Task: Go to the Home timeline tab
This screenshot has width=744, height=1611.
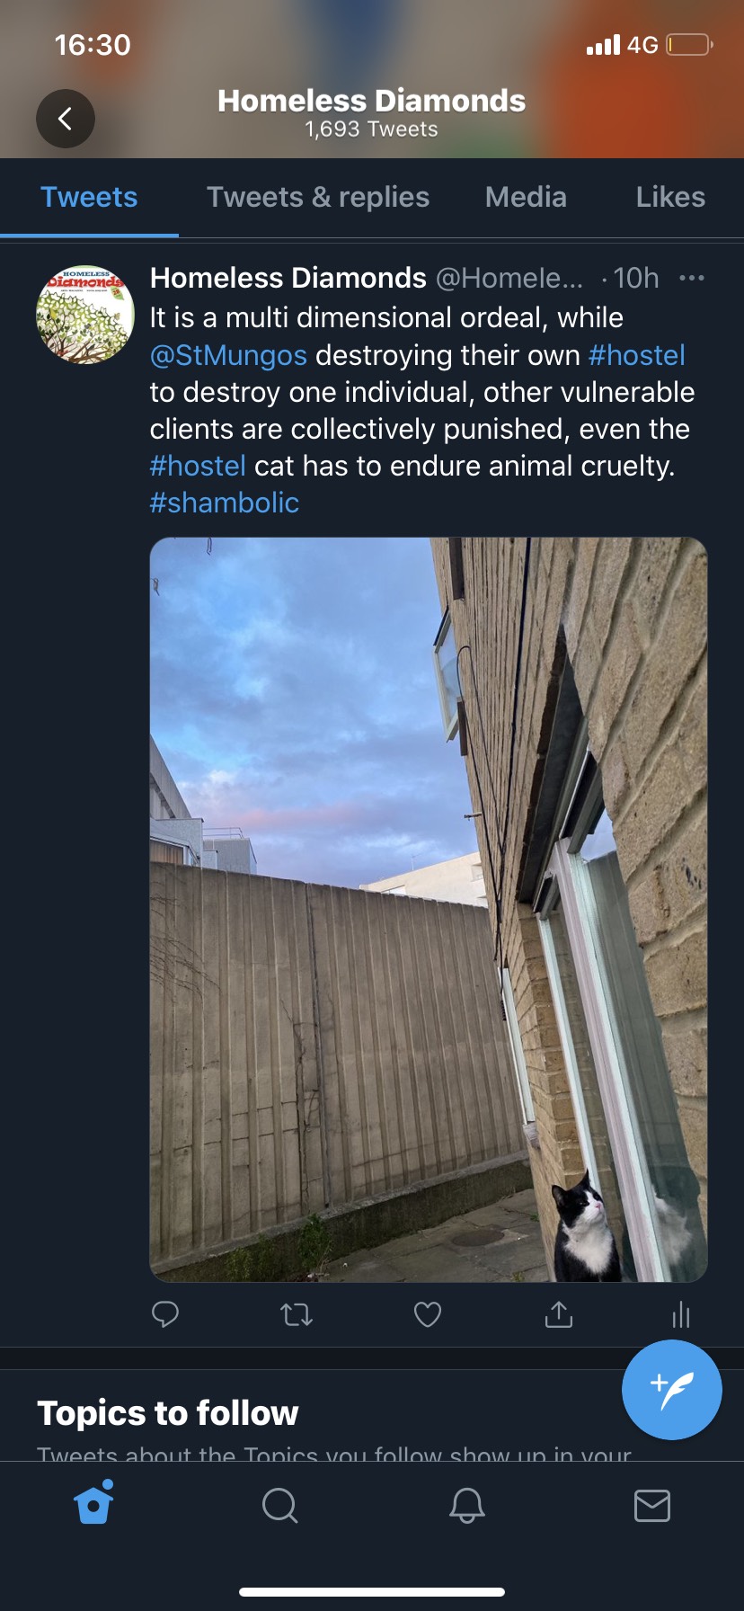Action: (94, 1504)
